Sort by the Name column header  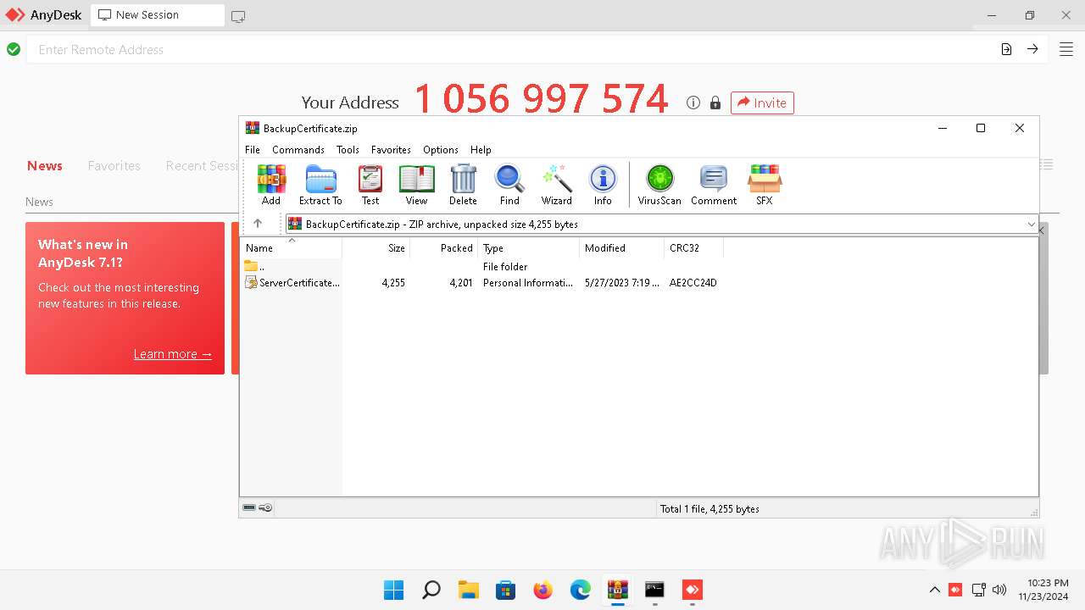[x=292, y=247]
